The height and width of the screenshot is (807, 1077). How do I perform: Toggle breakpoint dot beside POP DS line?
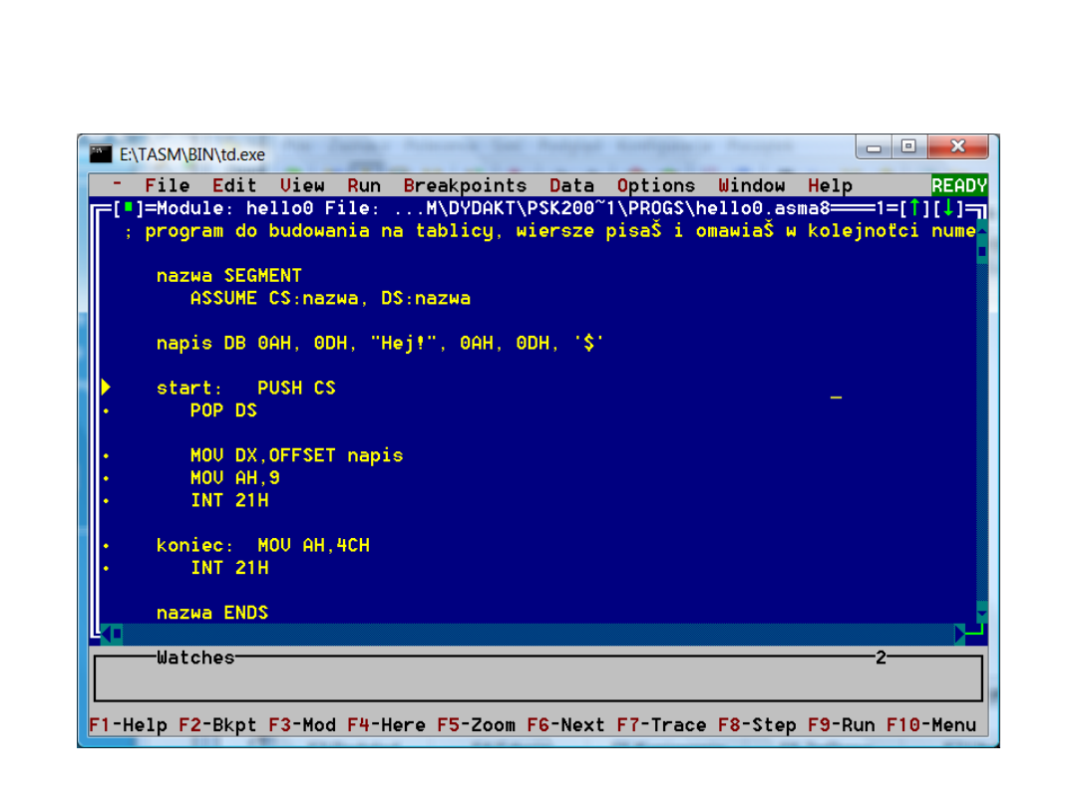pos(106,410)
